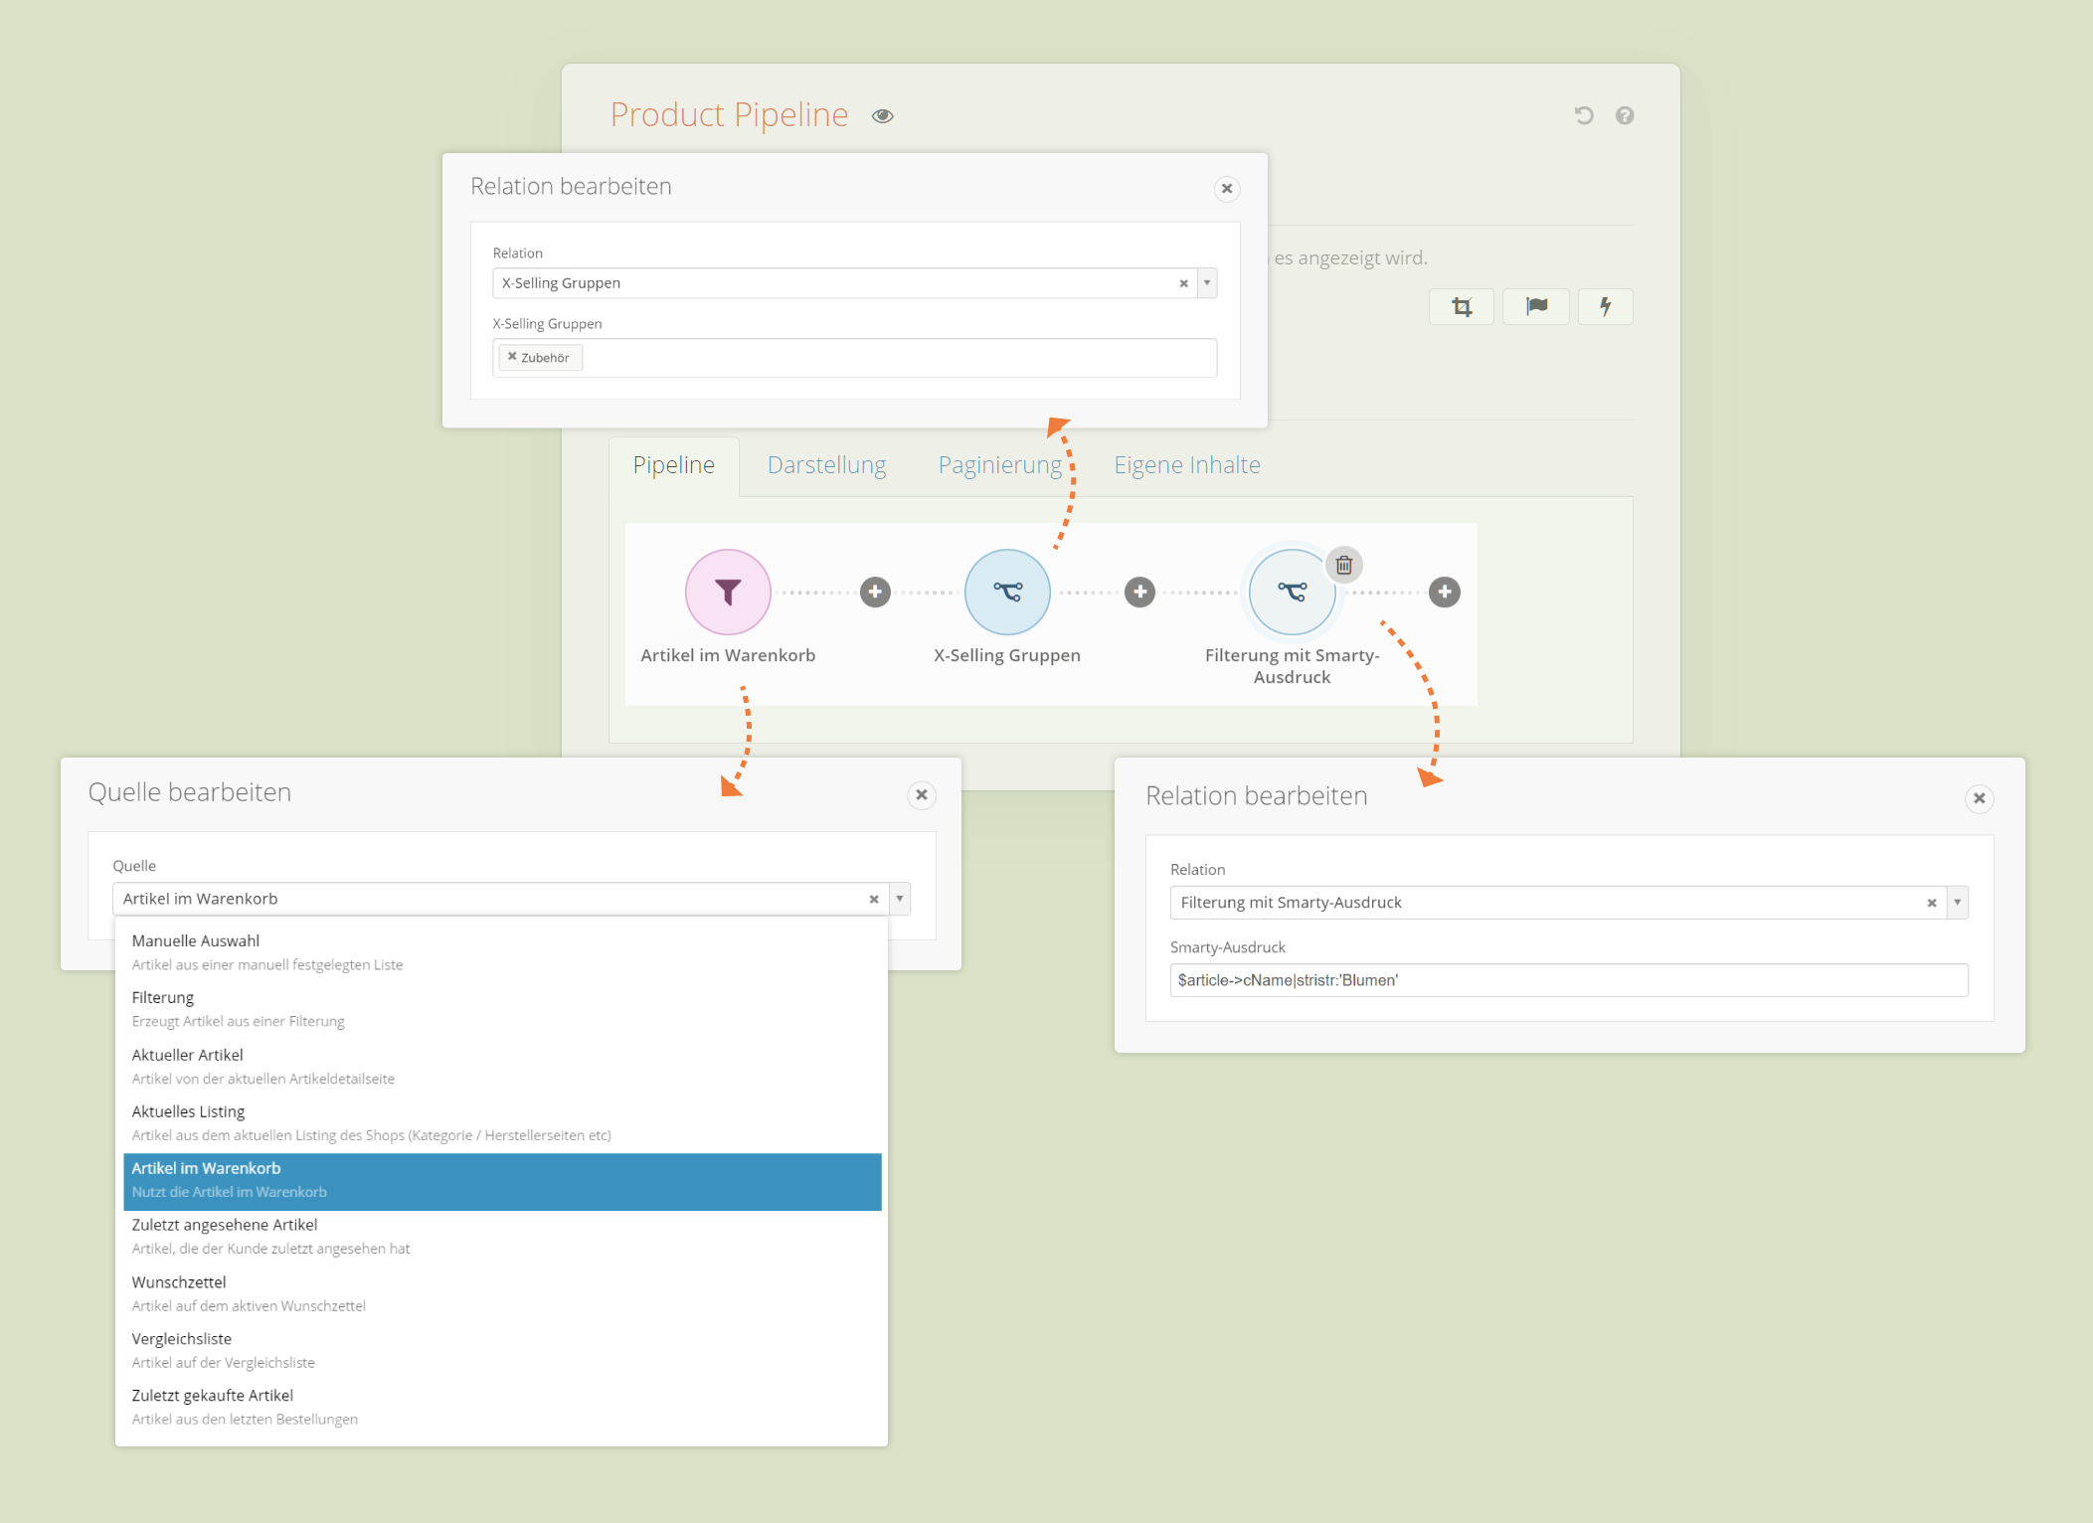
Task: Select the crop icon button
Action: 1461,306
